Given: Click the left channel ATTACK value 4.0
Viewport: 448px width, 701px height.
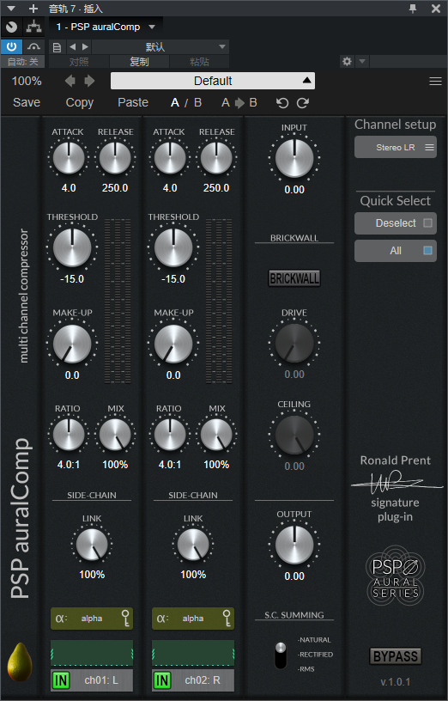Looking at the screenshot, I should pos(69,188).
